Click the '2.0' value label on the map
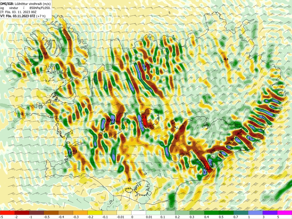This screenshot has width=292, height=219. (x=272, y=111)
